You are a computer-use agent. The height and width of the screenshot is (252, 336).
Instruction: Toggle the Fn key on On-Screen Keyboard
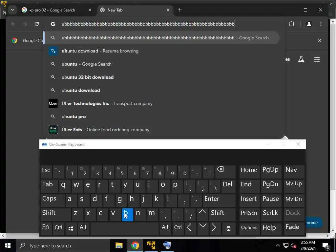[46, 229]
